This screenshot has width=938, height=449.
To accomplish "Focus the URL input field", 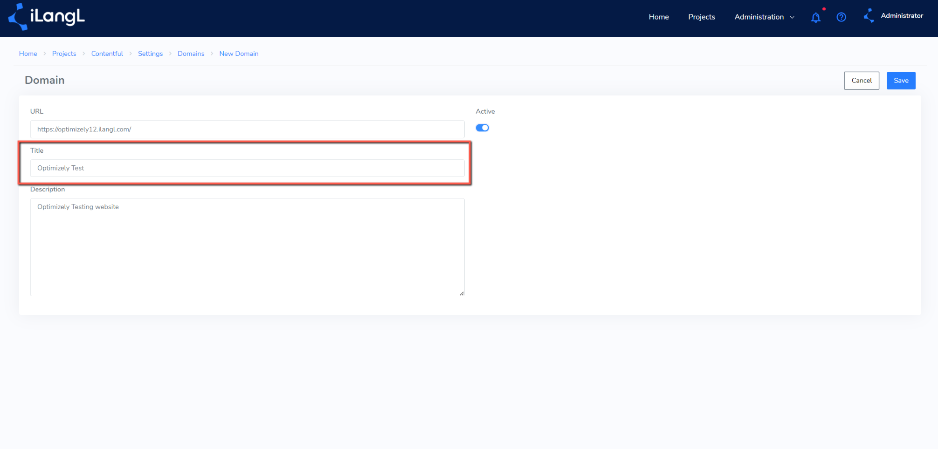I will pyautogui.click(x=247, y=129).
